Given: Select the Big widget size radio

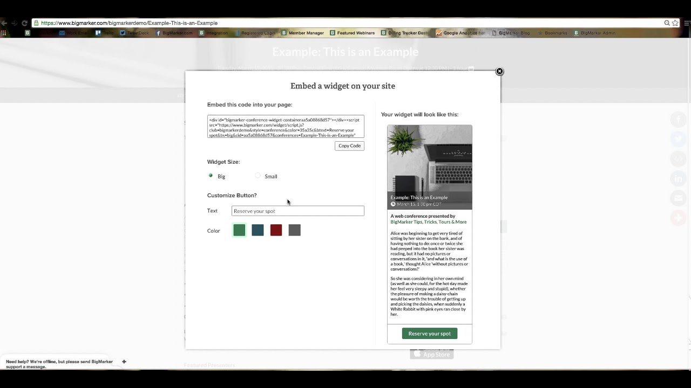Looking at the screenshot, I should 211,176.
